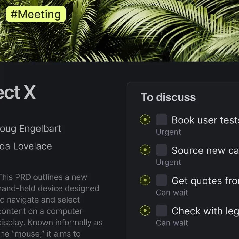This screenshot has height=239, width=239.
Task: Click the "To discuss" list heading
Action: 168,97
